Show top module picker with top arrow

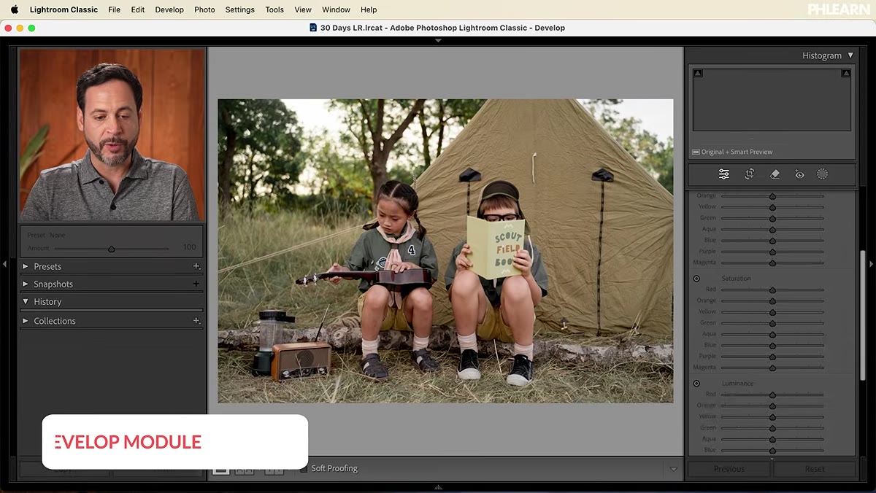tap(438, 41)
